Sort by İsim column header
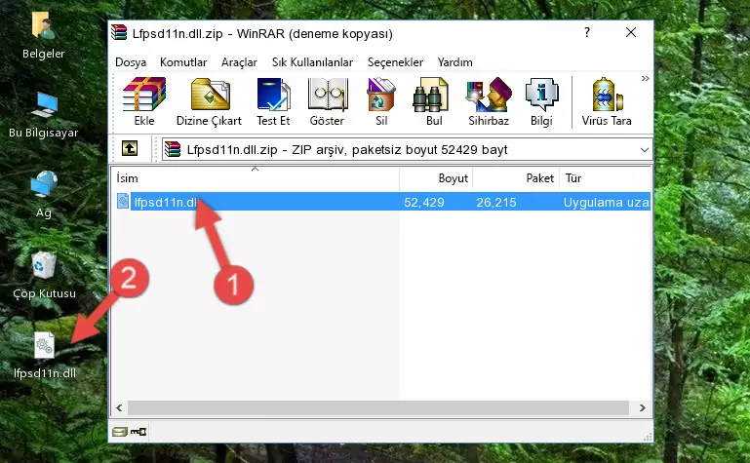This screenshot has height=463, width=750. point(256,177)
